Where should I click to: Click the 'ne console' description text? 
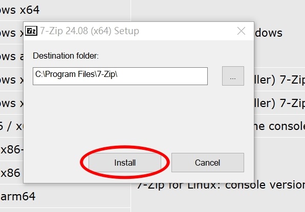point(280,126)
